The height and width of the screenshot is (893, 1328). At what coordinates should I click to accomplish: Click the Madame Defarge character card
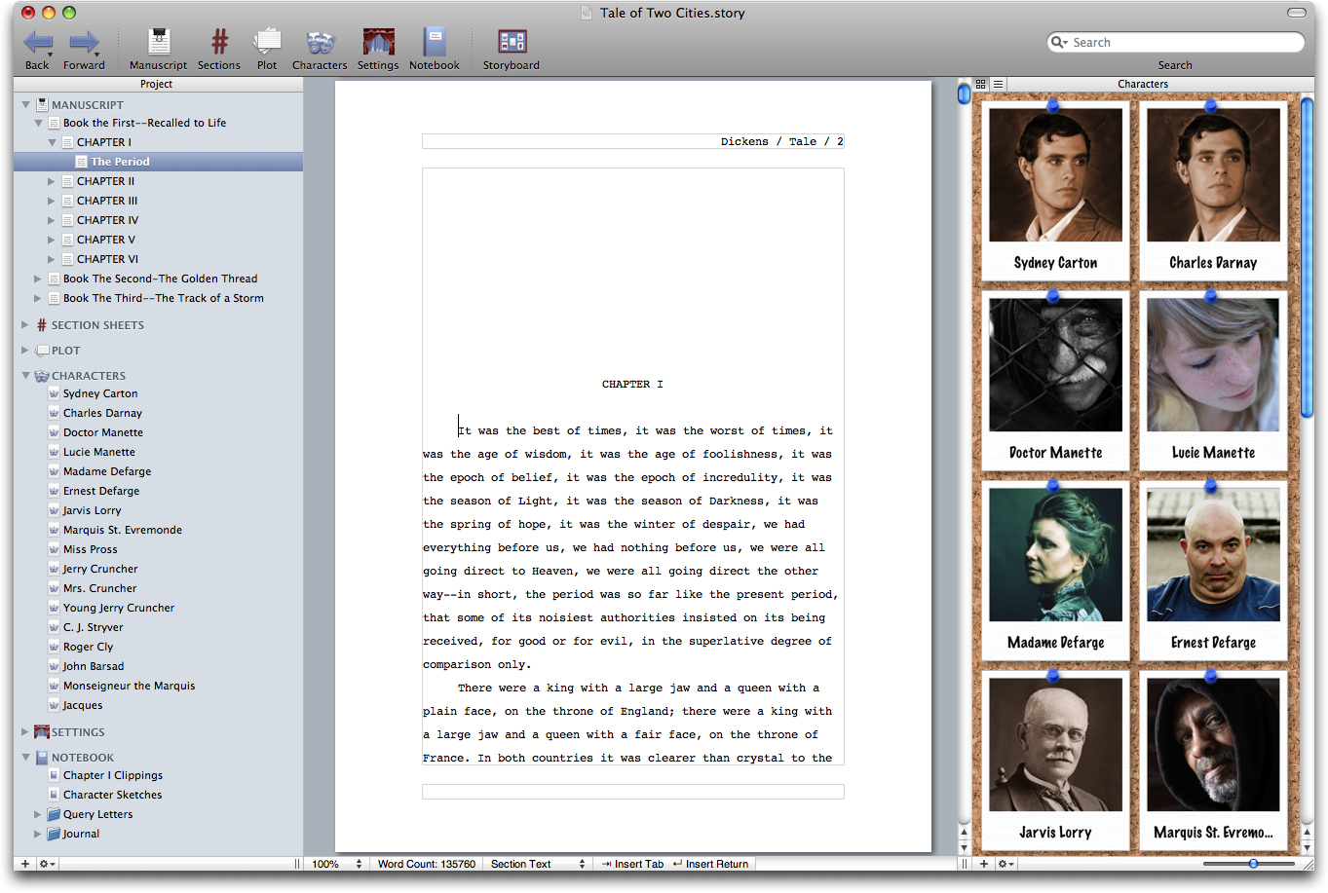(x=1055, y=570)
